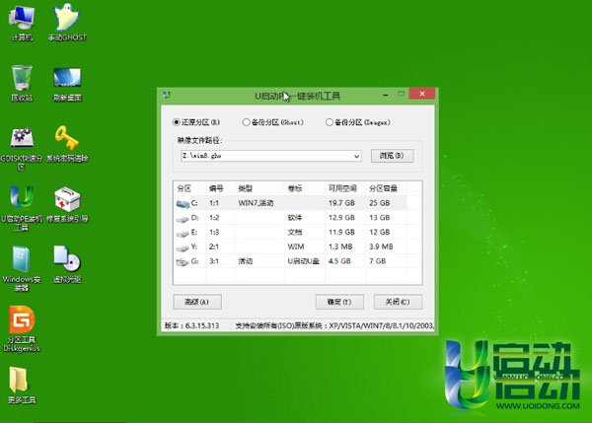The height and width of the screenshot is (423, 592).
Task: Click the D: drive icon in partition list
Action: pyautogui.click(x=183, y=219)
